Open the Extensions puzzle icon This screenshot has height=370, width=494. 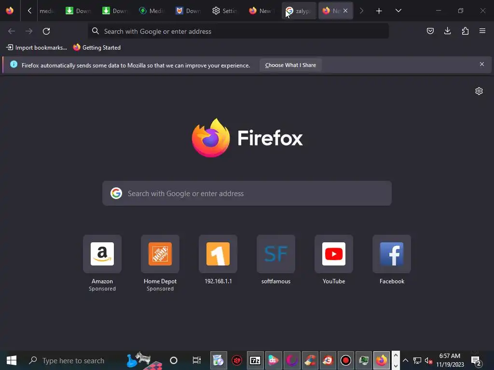(x=465, y=31)
